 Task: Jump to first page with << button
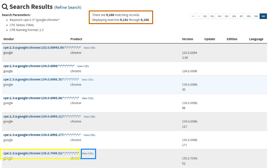(x=193, y=16)
